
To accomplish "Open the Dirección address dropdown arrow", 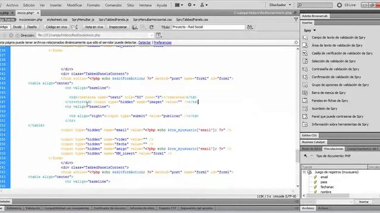I will point(151,35).
